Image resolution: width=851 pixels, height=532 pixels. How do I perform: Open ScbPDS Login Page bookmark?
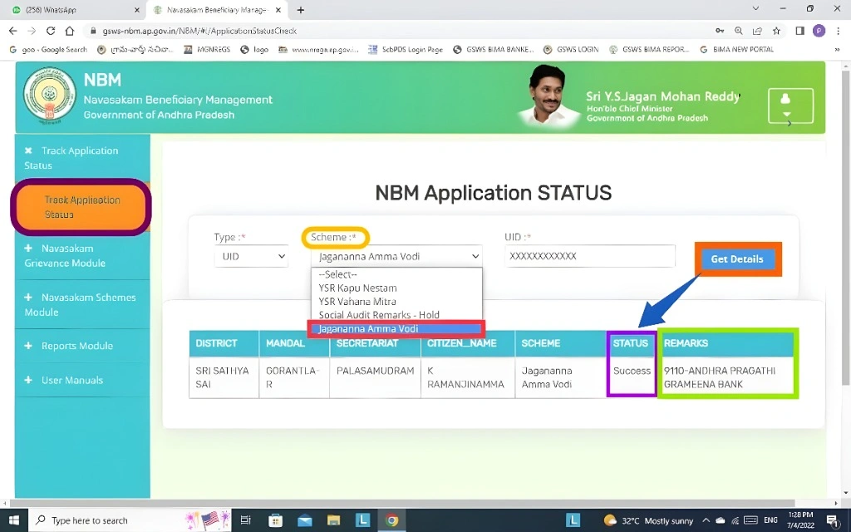(406, 49)
